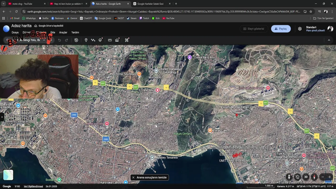This screenshot has width=336, height=189.
Task: Click Arama sonuçlarını temizle button
Action: point(149,177)
